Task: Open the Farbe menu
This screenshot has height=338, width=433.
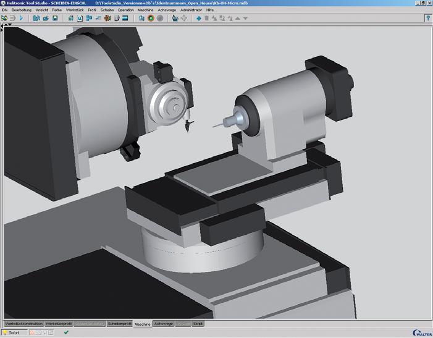Action: (x=57, y=10)
